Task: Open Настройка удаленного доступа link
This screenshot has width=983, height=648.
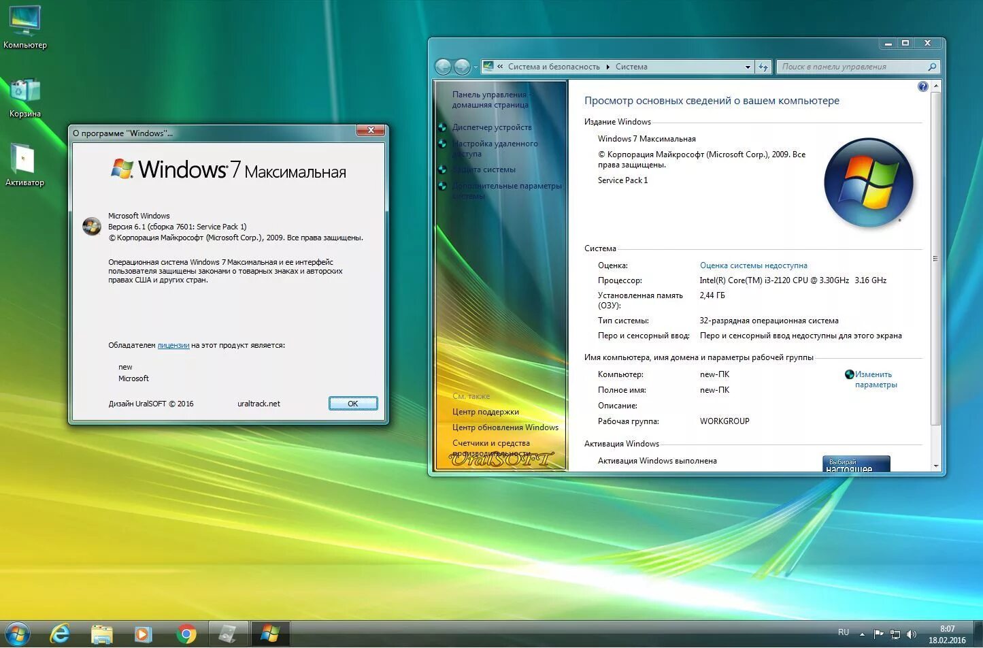Action: [495, 148]
